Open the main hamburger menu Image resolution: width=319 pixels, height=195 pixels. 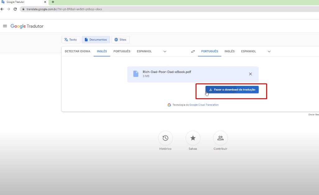tap(5, 26)
